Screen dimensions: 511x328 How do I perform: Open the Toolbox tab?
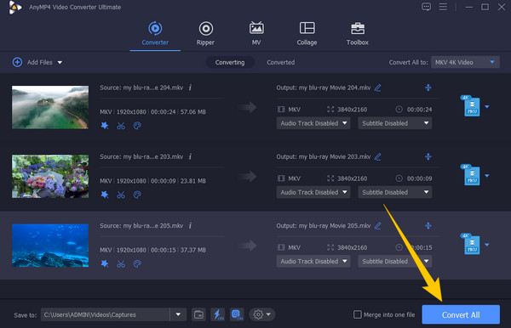[x=358, y=33]
